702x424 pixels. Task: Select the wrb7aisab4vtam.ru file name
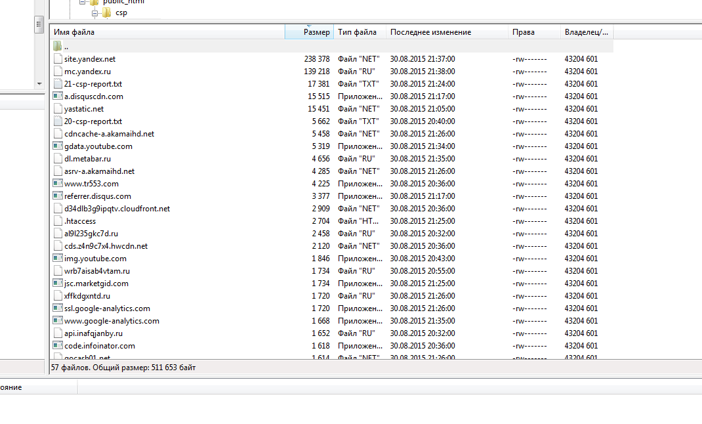[97, 271]
